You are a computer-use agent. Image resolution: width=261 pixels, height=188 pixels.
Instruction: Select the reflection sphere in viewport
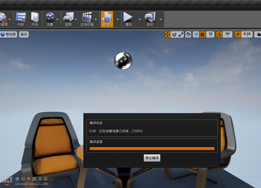123,61
